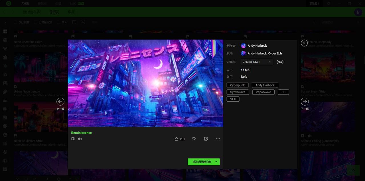Click the 16:9 aspect ratio label
365x181 pixels.
(280, 62)
